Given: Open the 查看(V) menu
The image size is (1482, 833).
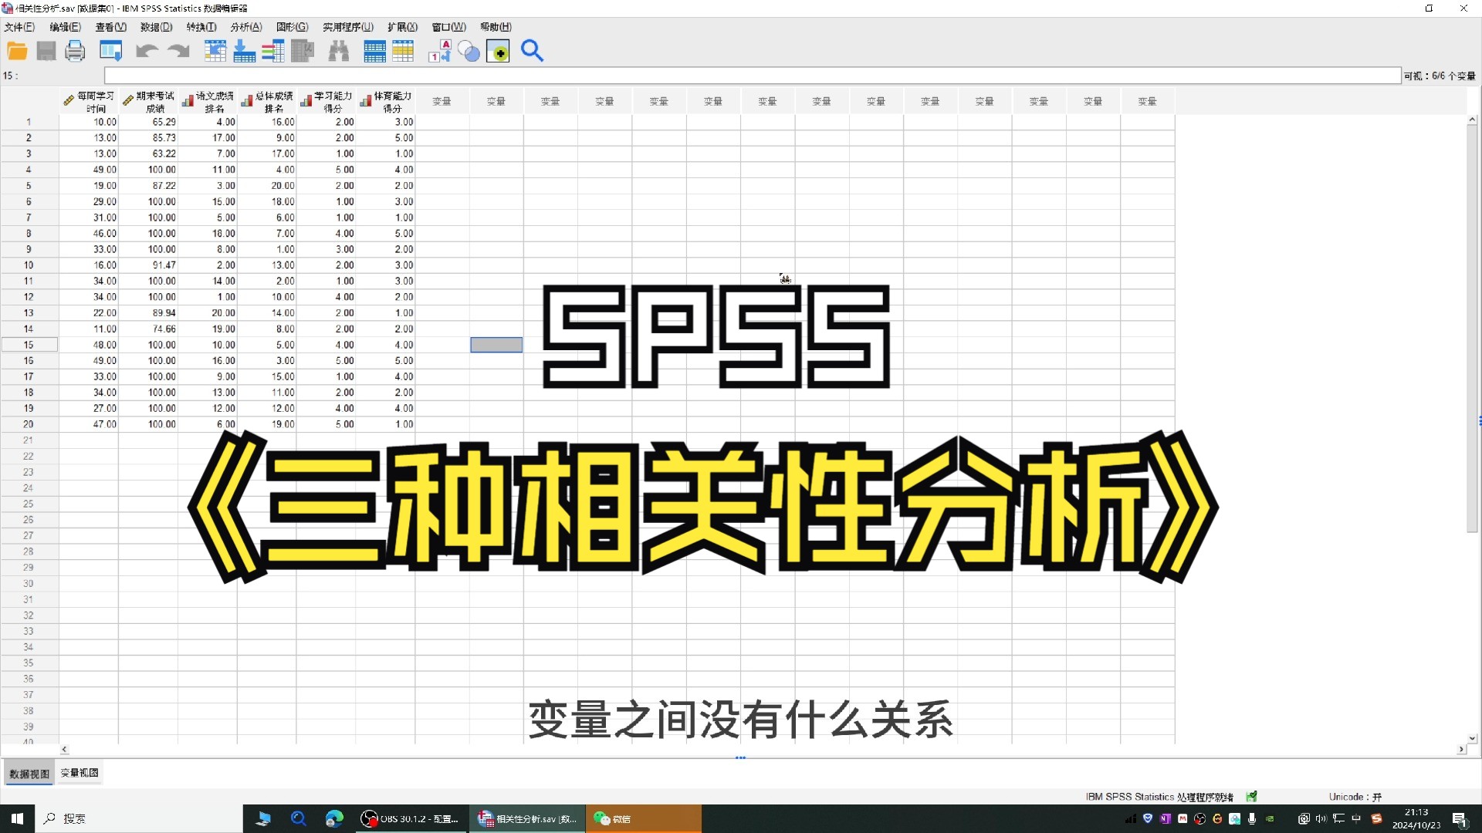Looking at the screenshot, I should tap(110, 27).
